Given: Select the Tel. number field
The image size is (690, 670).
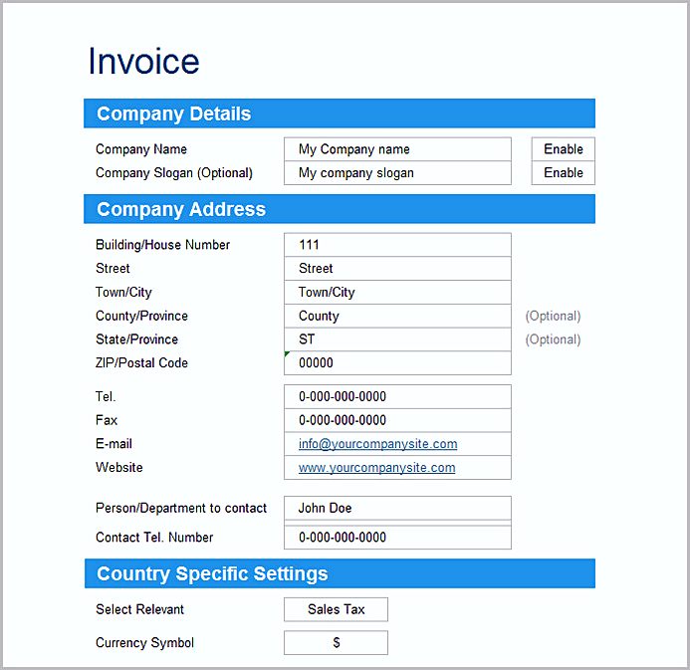Looking at the screenshot, I should click(x=397, y=396).
